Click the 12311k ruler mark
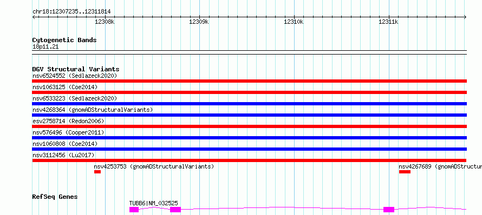This screenshot has height=215, width=482. 388,22
